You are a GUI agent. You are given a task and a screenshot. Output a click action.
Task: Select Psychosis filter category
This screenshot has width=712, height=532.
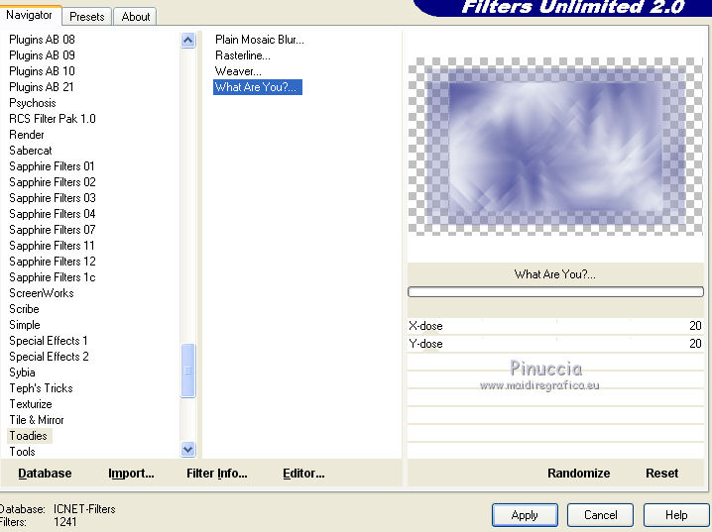(x=33, y=103)
